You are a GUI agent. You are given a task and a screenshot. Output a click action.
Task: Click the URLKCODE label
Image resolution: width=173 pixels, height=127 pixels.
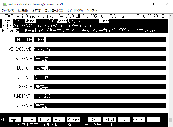tap(23, 40)
